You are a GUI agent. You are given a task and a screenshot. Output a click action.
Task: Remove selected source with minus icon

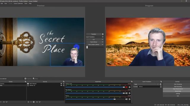31,102
